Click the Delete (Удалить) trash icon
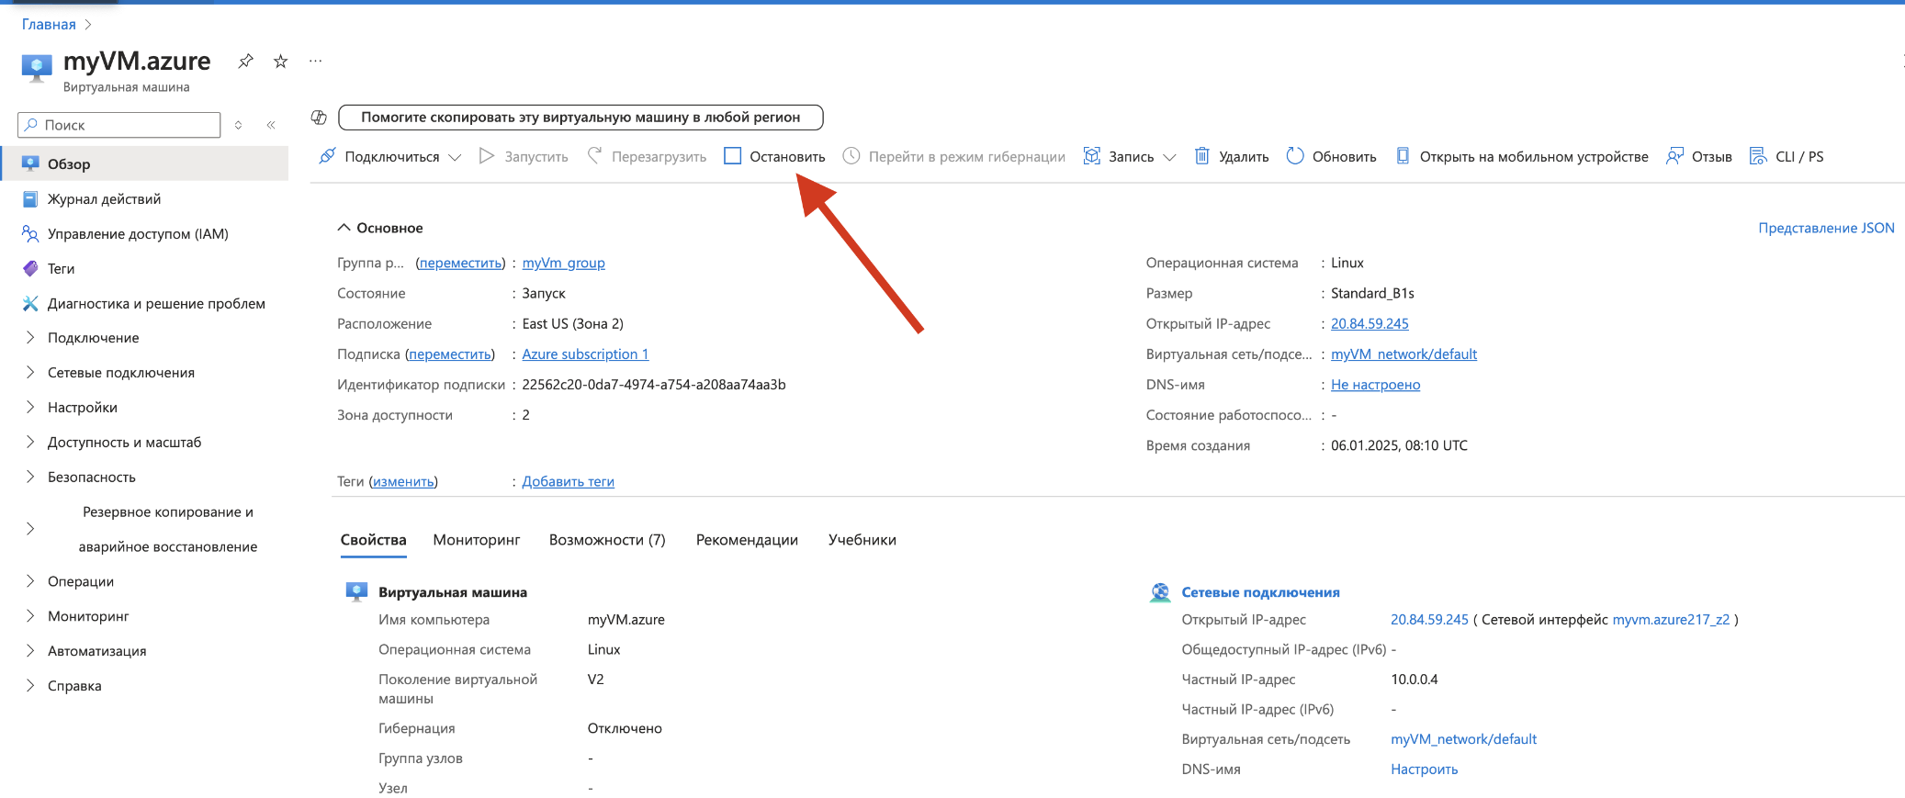This screenshot has height=798, width=1905. [x=1201, y=156]
